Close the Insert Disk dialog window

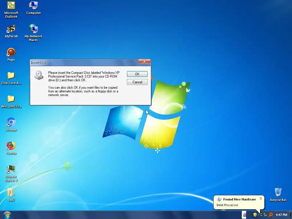[x=144, y=61]
